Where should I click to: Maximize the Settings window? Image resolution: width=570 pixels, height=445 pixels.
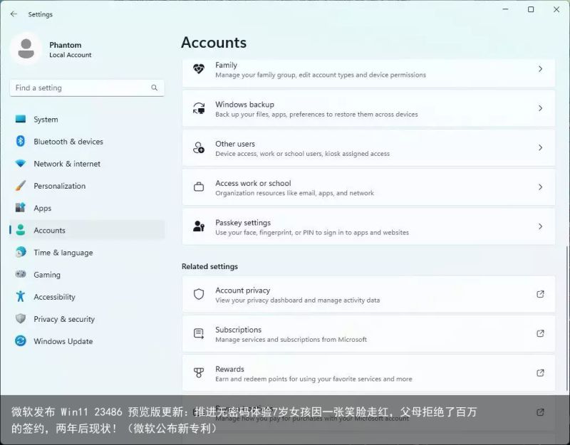(531, 9)
